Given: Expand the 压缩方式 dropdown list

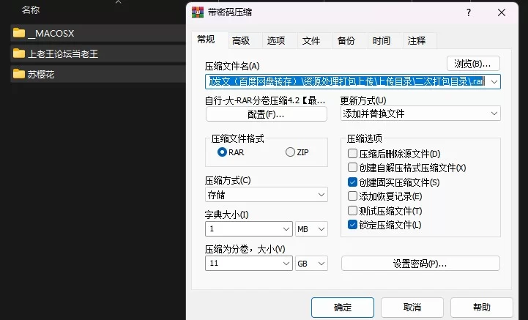Looking at the screenshot, I should click(x=267, y=195).
